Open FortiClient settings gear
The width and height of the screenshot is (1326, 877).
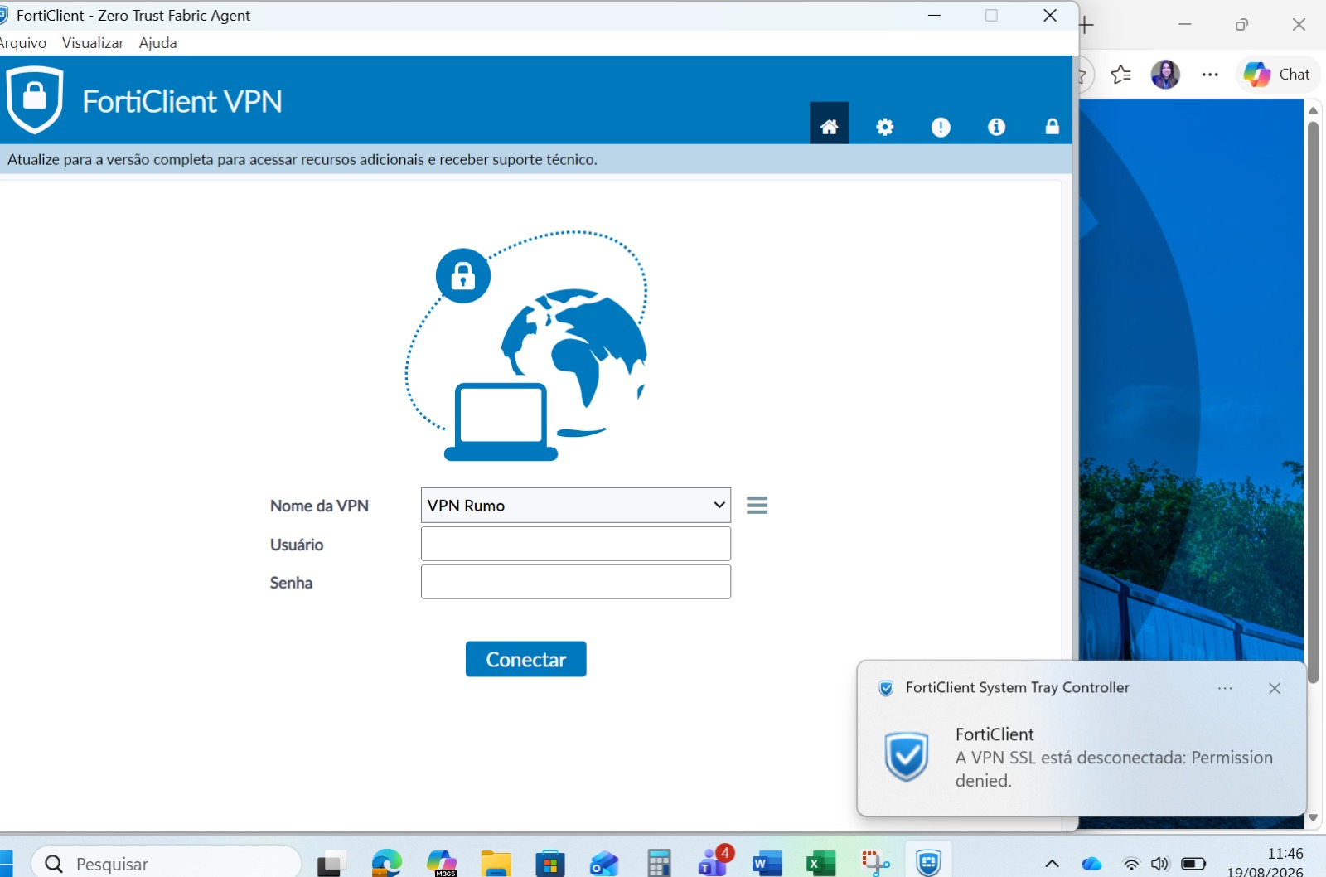[x=885, y=127]
